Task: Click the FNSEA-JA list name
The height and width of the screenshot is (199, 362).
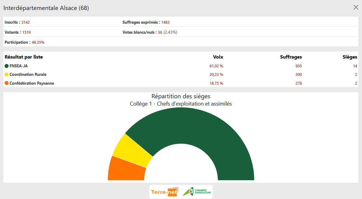Action: (19, 66)
